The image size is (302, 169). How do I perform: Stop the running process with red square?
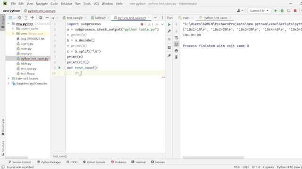pos(295,11)
